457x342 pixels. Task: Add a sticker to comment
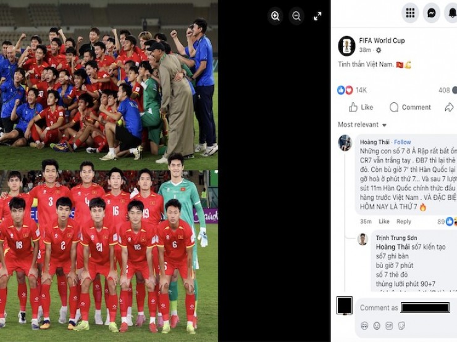(x=401, y=326)
